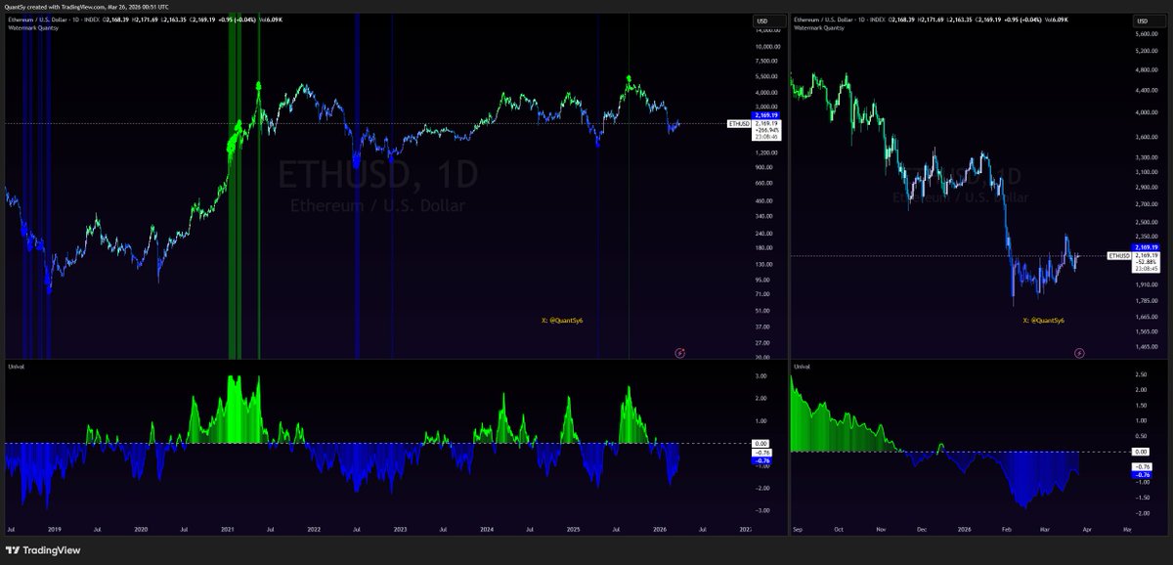
Task: Click the ETHUSD price tag on right chart
Action: tap(1118, 255)
